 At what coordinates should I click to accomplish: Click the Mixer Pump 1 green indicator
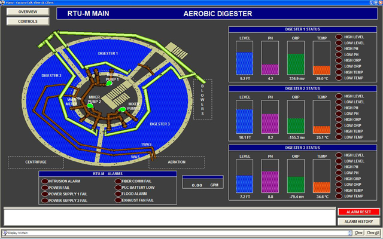click(109, 84)
